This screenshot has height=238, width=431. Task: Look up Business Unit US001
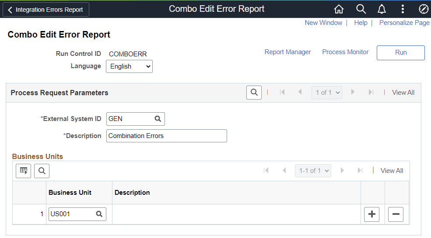click(99, 214)
